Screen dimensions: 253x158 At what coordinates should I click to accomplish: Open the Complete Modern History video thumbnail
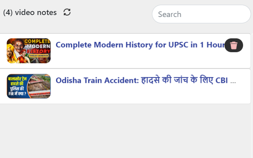[28, 51]
